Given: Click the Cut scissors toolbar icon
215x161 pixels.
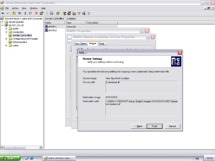Looking at the screenshot, I should (x=25, y=13).
